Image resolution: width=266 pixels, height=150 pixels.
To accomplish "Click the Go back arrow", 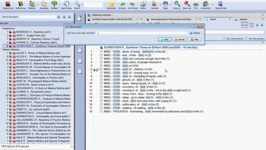I will point(122,5).
